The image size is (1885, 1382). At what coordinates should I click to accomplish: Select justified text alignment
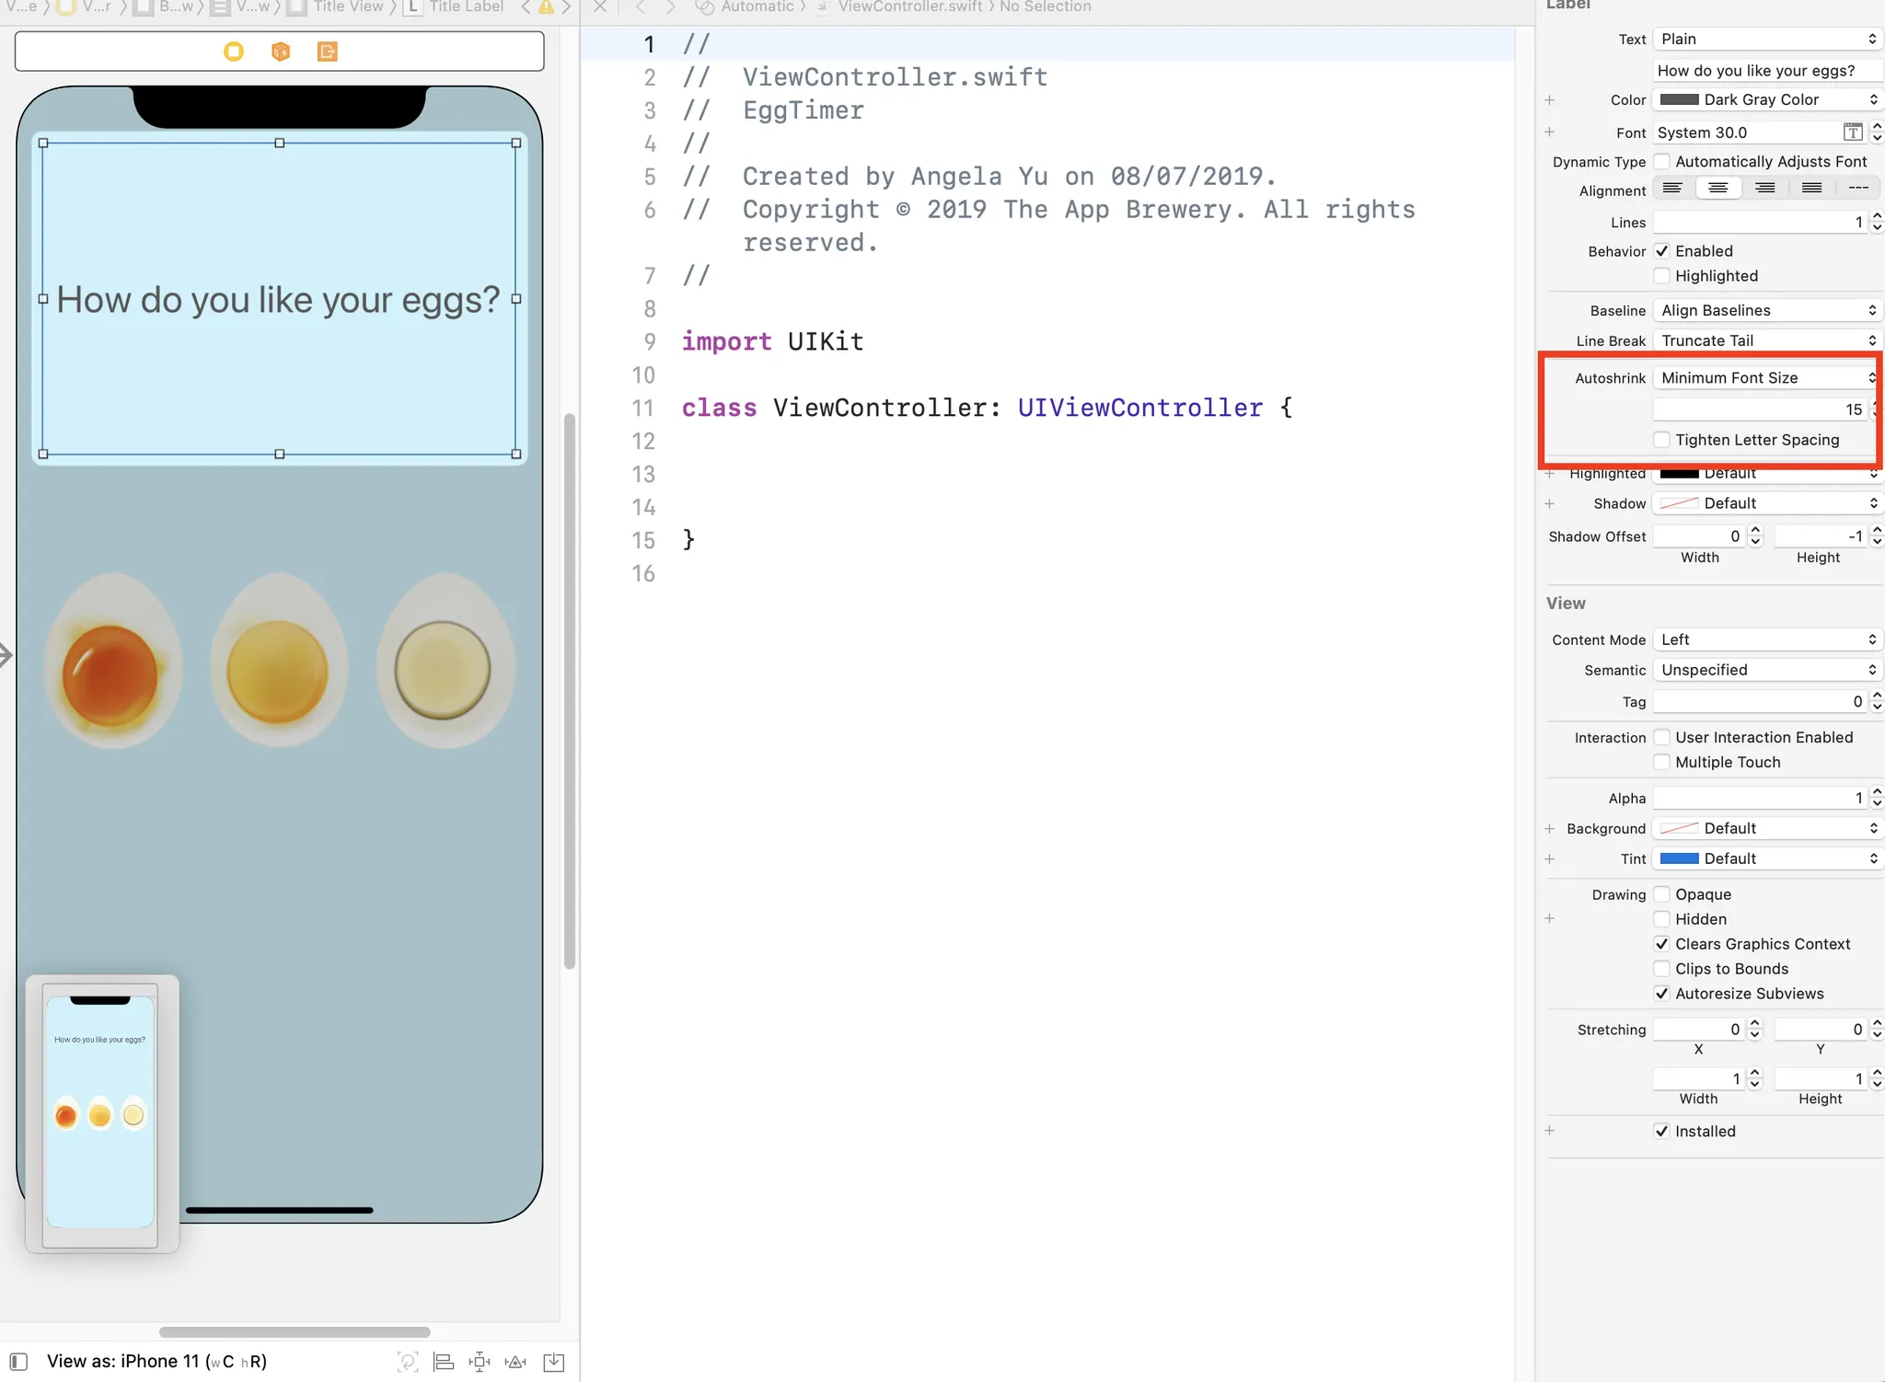point(1811,189)
